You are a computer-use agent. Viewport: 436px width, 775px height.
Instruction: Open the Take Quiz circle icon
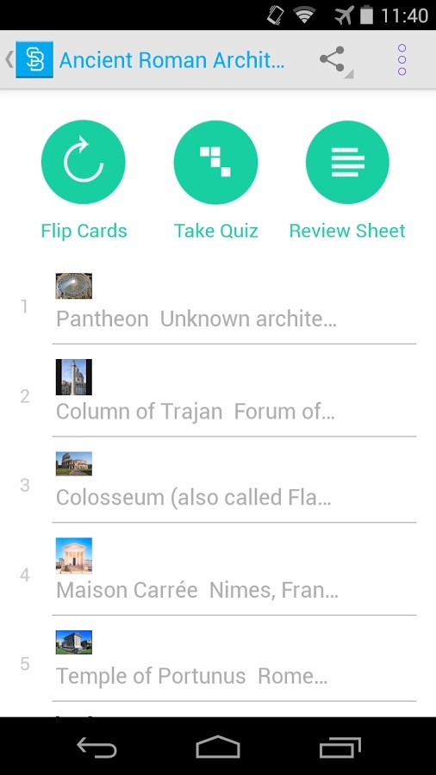[215, 162]
